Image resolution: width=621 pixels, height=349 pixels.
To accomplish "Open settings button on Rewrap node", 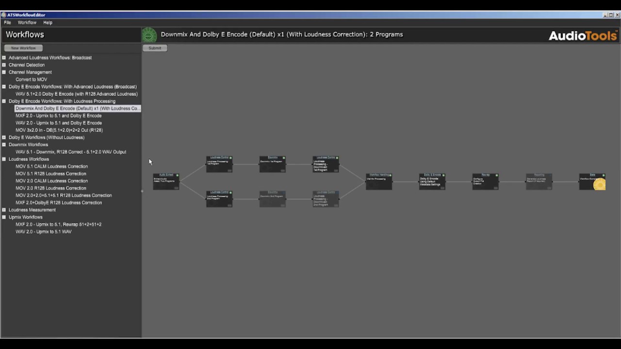I will click(x=496, y=188).
